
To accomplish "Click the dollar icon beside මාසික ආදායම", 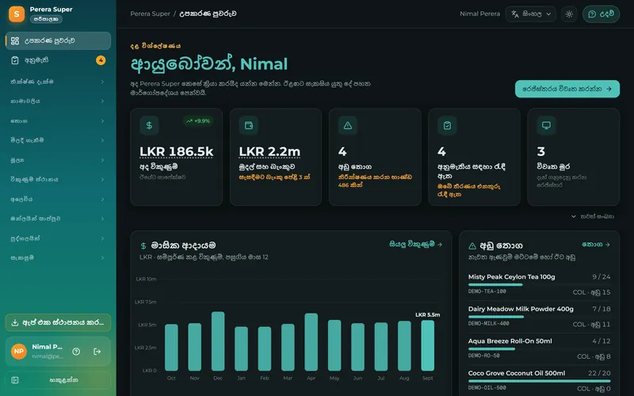I will (143, 246).
